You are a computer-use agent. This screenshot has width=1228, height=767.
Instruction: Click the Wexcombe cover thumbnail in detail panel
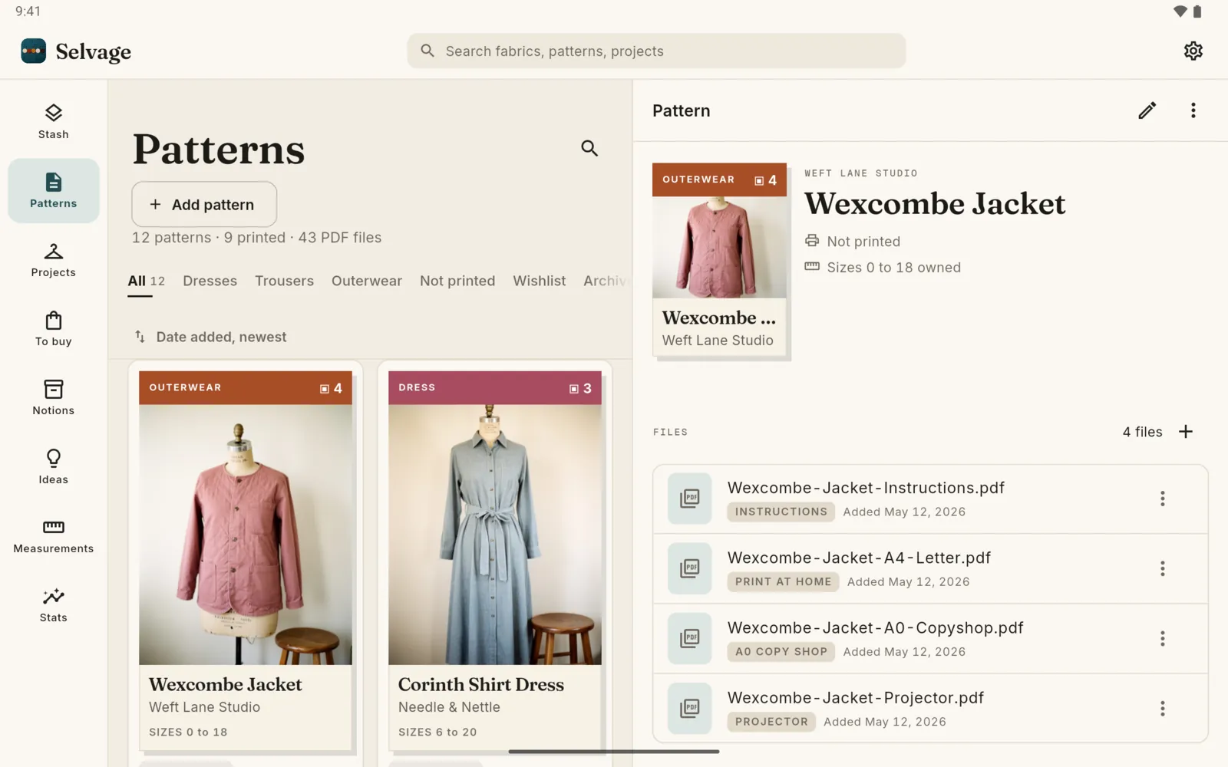[x=719, y=259]
